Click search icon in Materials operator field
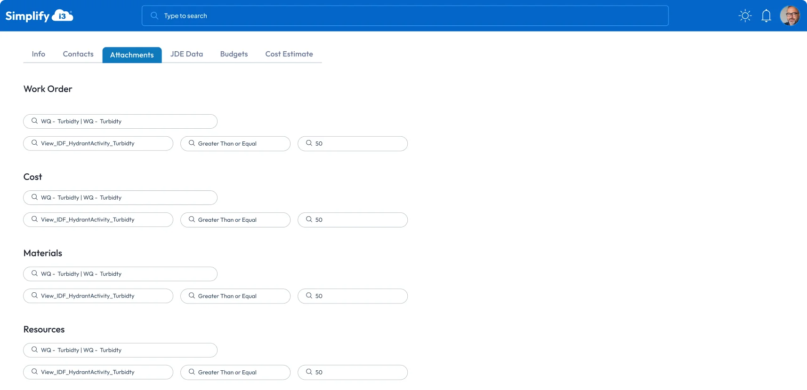This screenshot has height=390, width=807. coord(192,296)
